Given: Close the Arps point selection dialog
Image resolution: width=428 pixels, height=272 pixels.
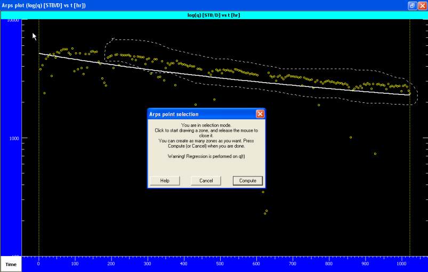Looking at the screenshot, I should coord(260,114).
